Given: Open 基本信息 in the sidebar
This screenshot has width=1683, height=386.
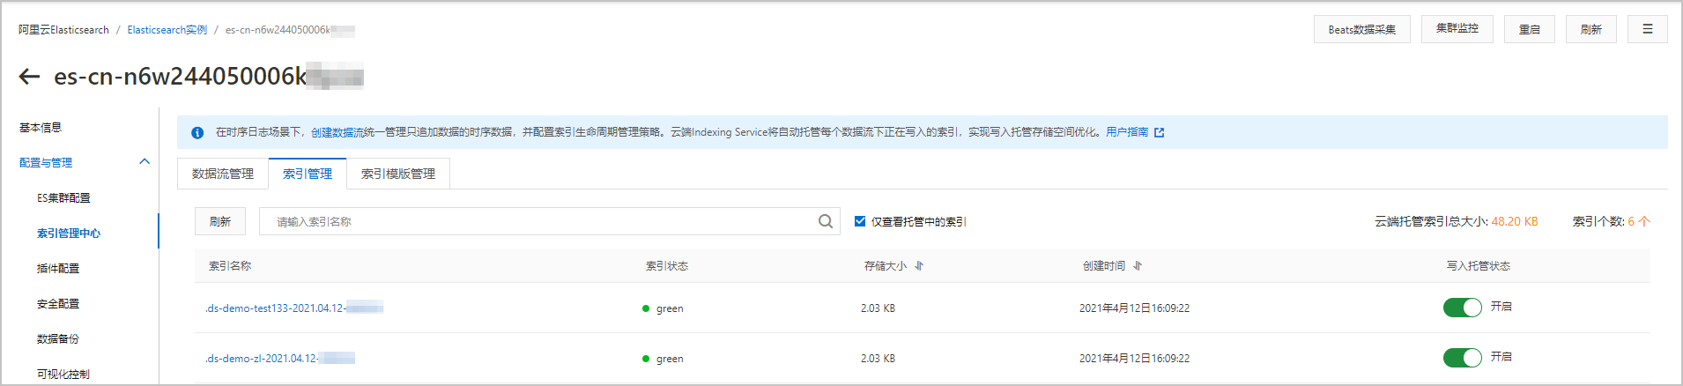Looking at the screenshot, I should pyautogui.click(x=41, y=128).
